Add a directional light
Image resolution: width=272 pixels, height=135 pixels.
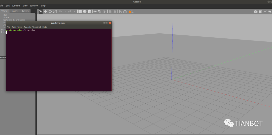click(x=104, y=11)
